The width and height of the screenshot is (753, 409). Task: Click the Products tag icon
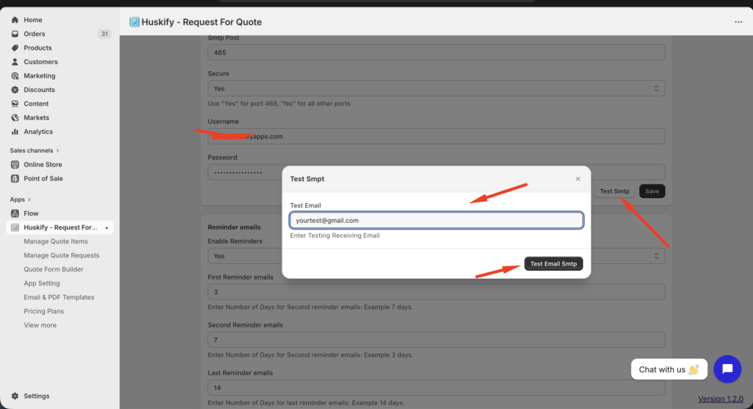[15, 48]
